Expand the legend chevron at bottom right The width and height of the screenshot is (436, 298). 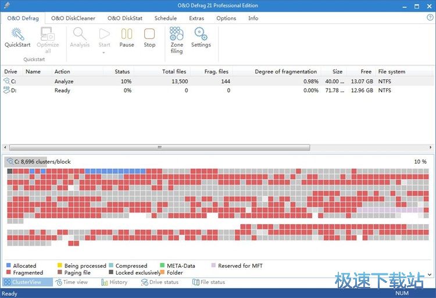point(430,274)
